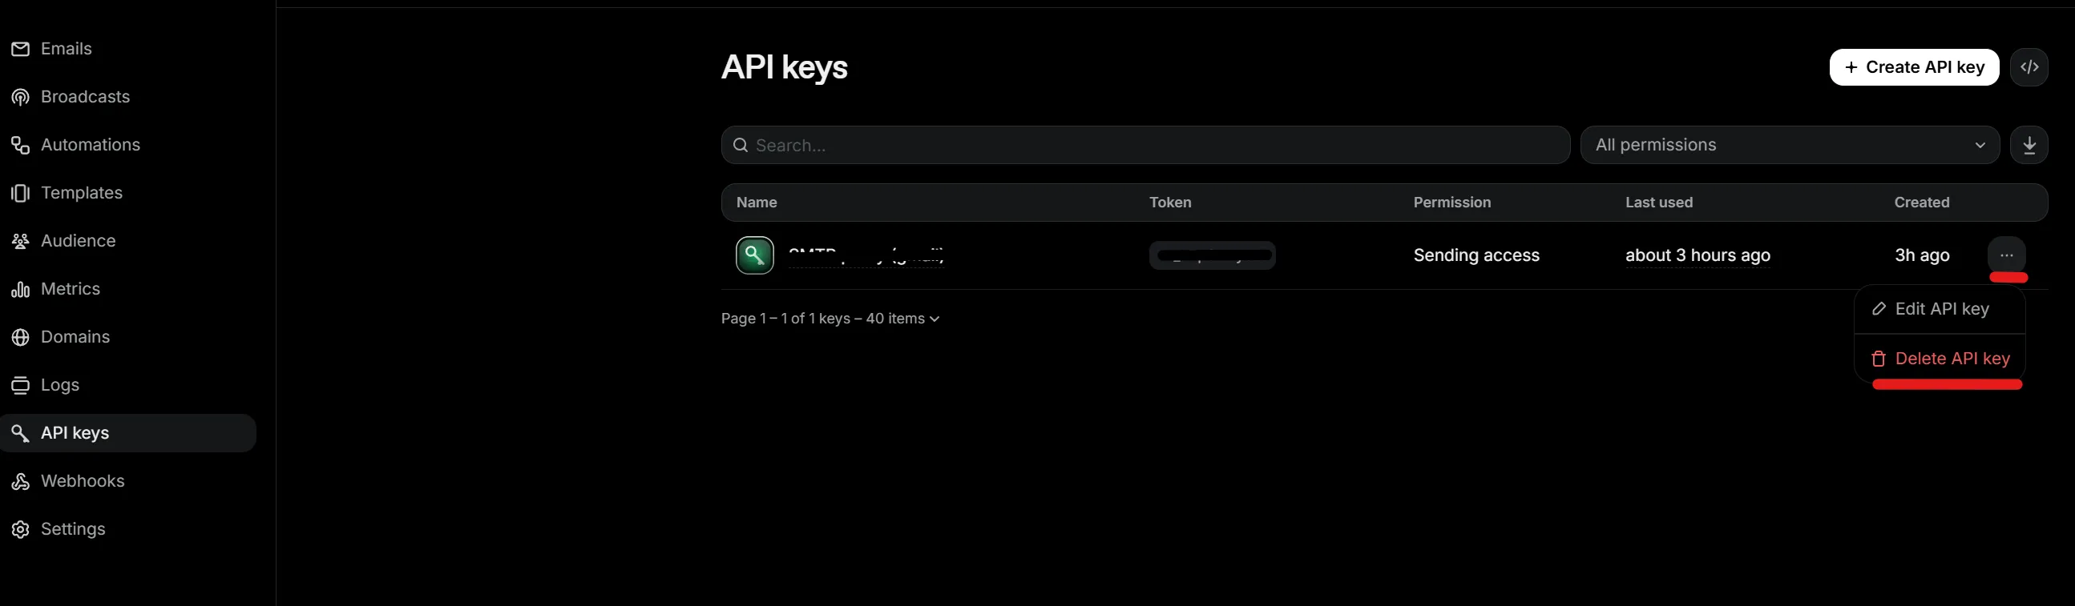Open the Automations sidebar icon
Image resolution: width=2075 pixels, height=606 pixels.
(x=20, y=145)
